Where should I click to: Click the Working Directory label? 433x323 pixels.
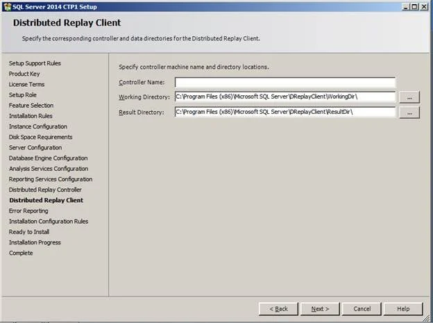pos(144,97)
